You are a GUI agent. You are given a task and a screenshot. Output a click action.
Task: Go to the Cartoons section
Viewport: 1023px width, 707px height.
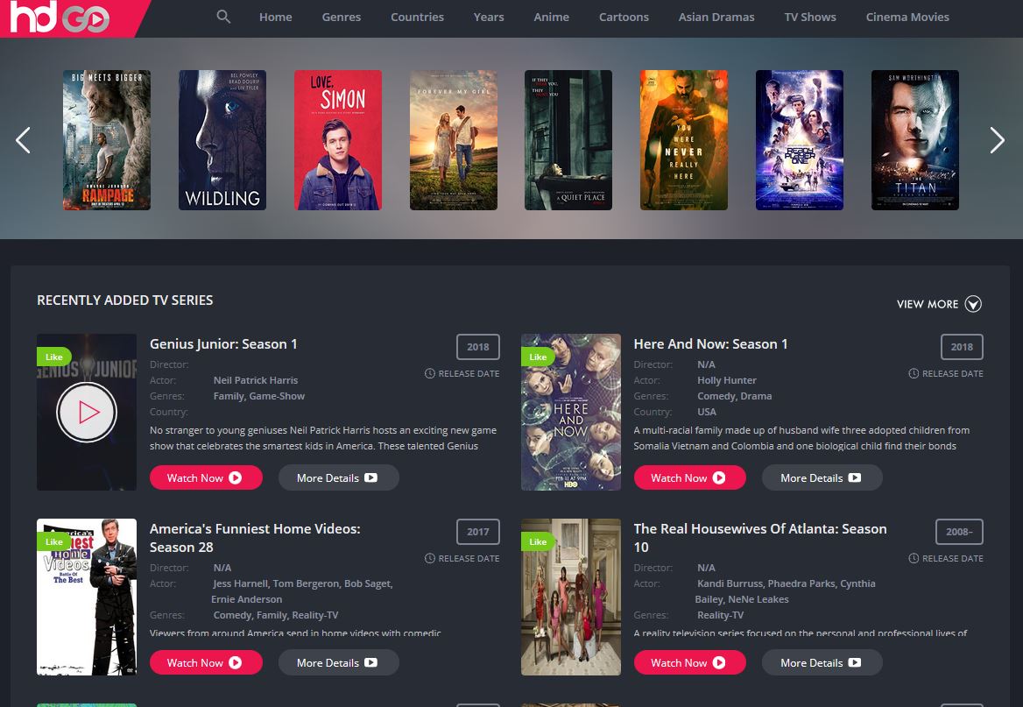[x=624, y=17]
